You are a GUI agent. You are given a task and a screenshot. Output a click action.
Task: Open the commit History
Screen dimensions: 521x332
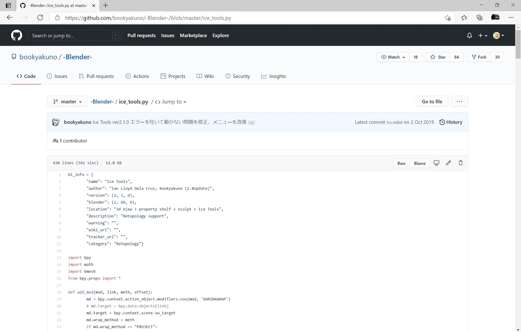click(451, 122)
